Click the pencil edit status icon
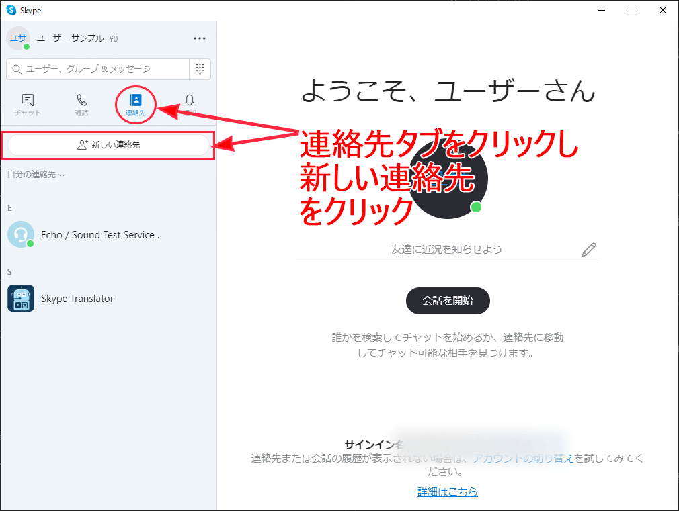The width and height of the screenshot is (679, 511). 589,250
